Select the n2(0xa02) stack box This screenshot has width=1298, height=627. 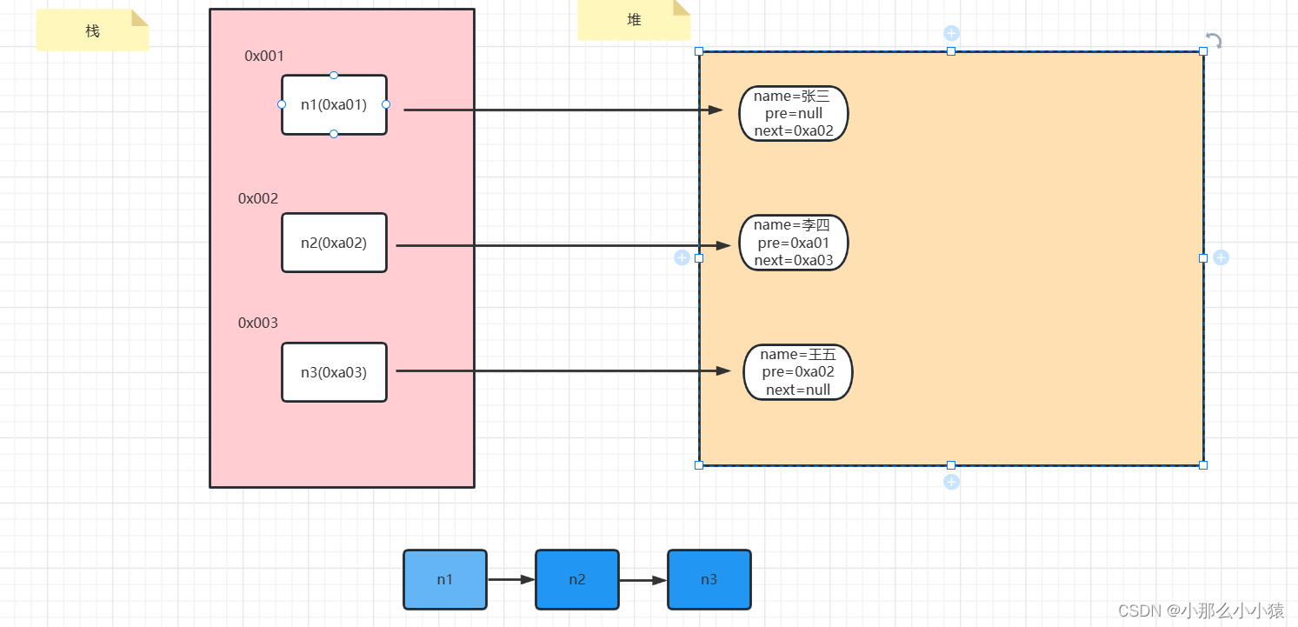click(x=334, y=243)
